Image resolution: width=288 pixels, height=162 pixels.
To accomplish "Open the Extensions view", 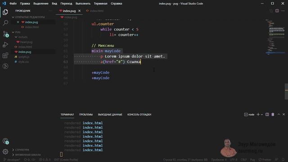I will point(5,55).
